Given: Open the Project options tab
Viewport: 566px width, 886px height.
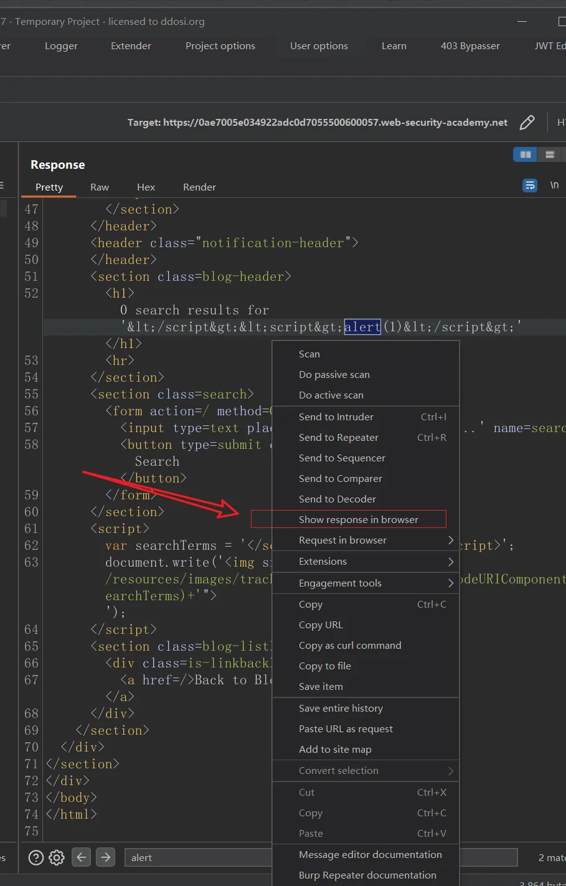Looking at the screenshot, I should 220,46.
